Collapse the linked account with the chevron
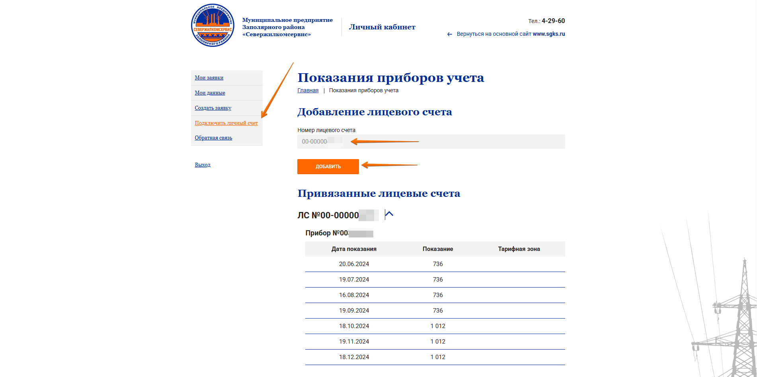 [x=389, y=214]
